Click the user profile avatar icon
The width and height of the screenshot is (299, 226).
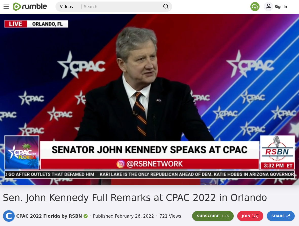click(x=268, y=7)
